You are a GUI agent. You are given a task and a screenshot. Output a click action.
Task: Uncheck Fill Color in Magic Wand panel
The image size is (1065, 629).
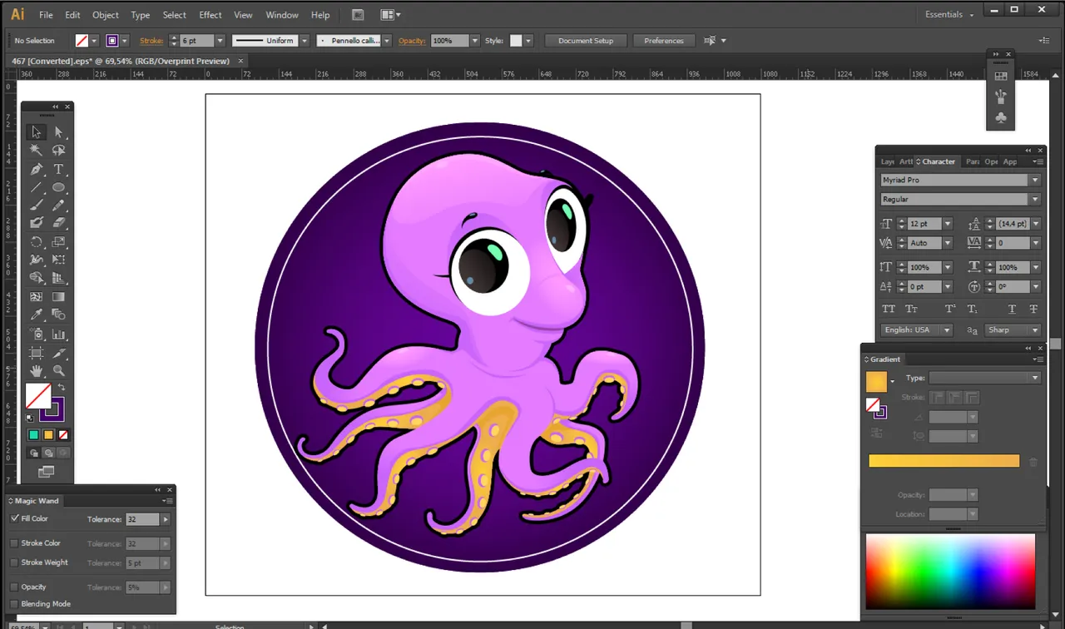pyautogui.click(x=15, y=518)
